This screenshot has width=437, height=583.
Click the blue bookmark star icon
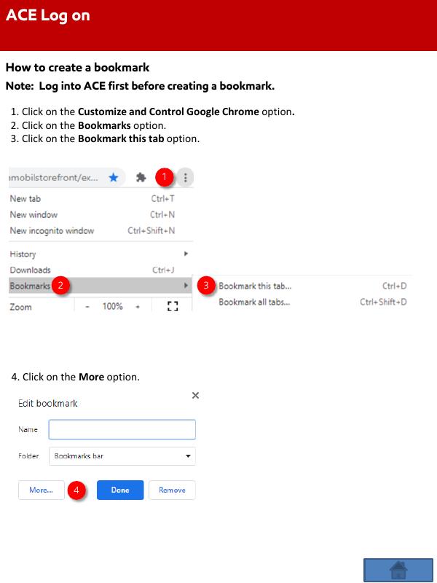coord(114,177)
